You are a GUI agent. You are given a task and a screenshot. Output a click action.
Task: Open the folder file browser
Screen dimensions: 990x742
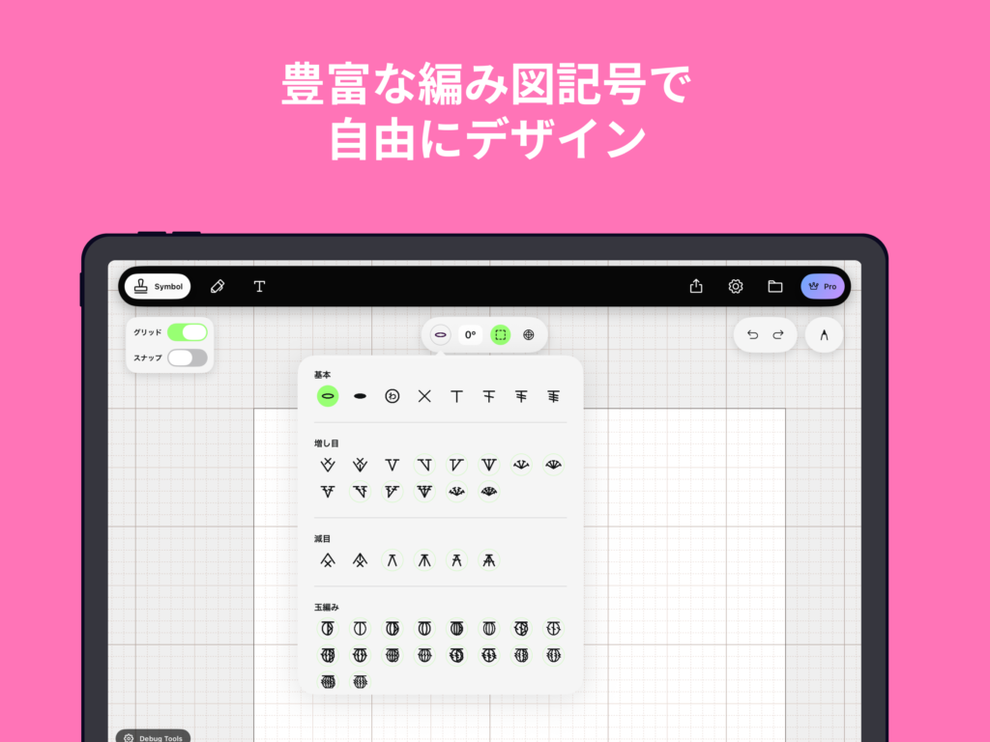tap(774, 286)
